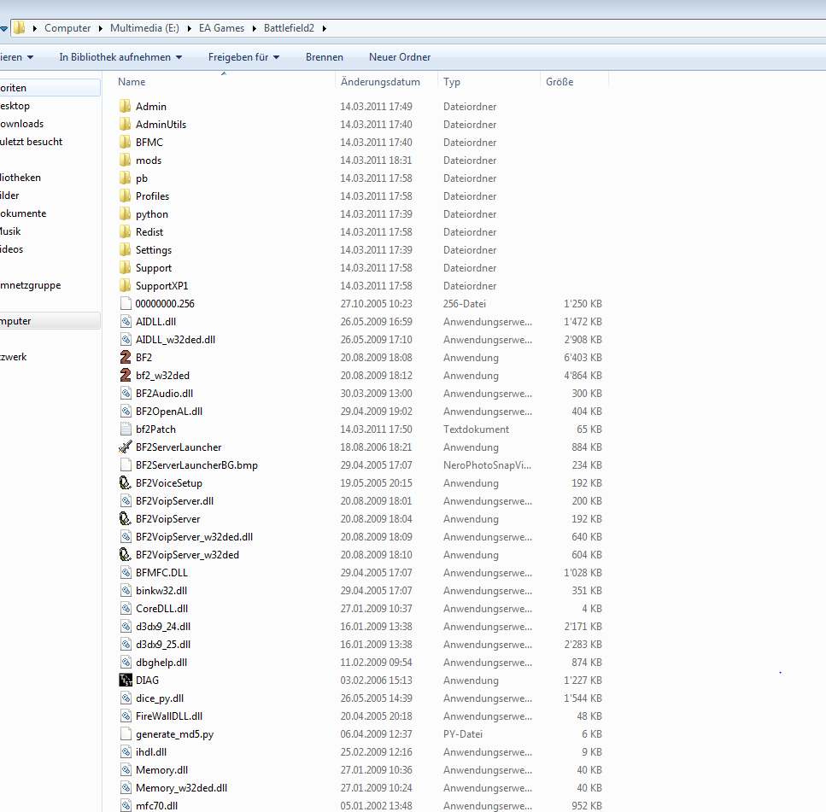Expand the Computer breadcrumb arrow
The height and width of the screenshot is (812, 826).
tap(100, 28)
